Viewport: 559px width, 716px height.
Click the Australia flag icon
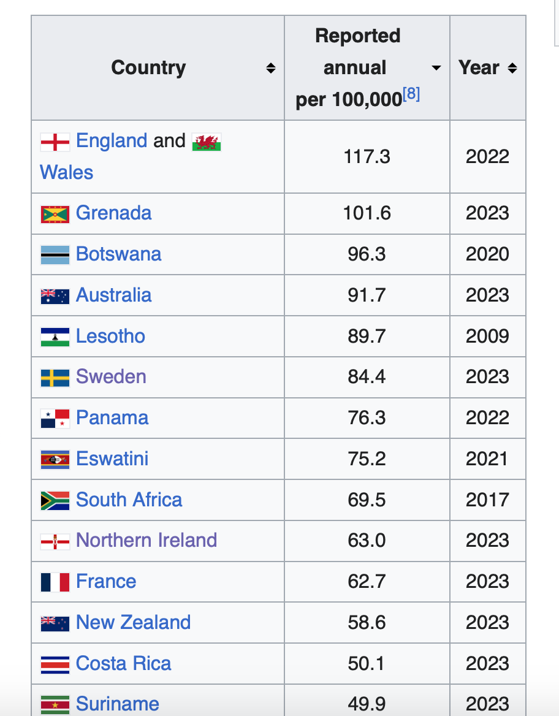point(55,296)
